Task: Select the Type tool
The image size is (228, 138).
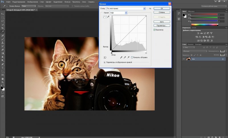Action: click(x=3, y=68)
